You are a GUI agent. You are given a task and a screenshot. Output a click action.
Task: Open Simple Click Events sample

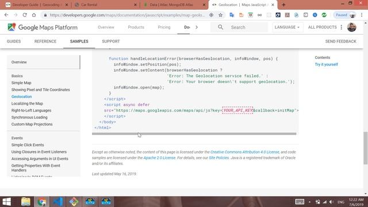[x=28, y=145]
